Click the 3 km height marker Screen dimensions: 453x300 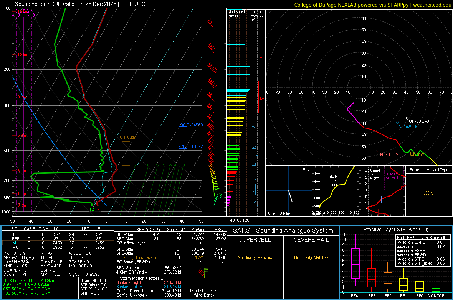[21, 171]
